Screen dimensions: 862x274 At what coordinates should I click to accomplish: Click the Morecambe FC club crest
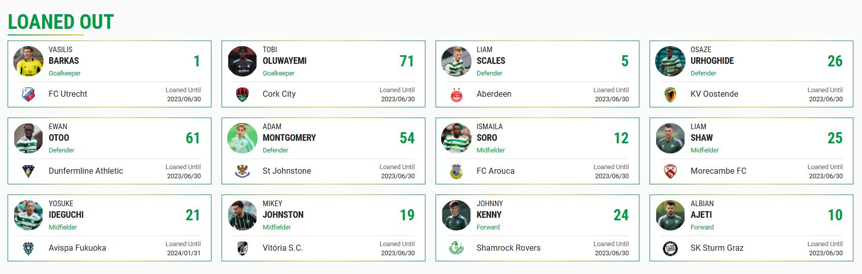pos(670,171)
